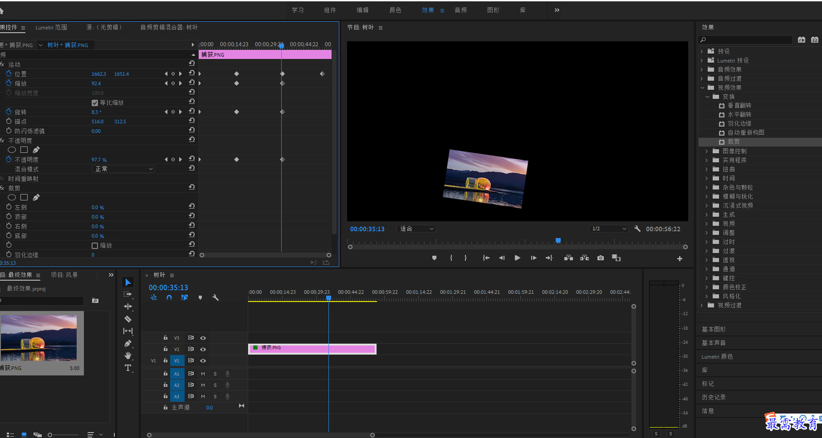The width and height of the screenshot is (822, 438).
Task: Reset the Position parameter
Action: pyautogui.click(x=191, y=73)
